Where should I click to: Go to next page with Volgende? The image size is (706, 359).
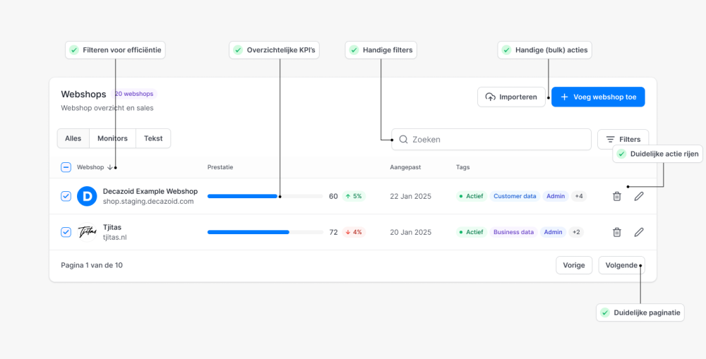[x=621, y=265]
